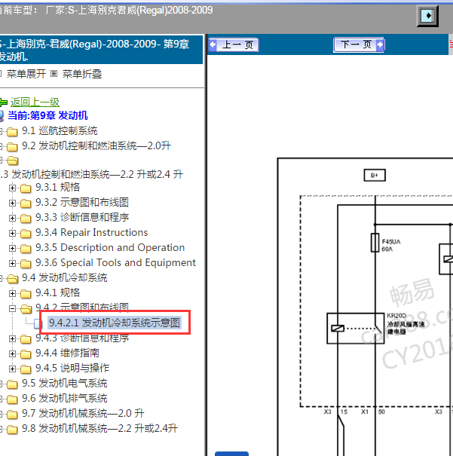Image resolution: width=453 pixels, height=456 pixels.
Task: Open folder 9.2 发动机控制和燃油系统—2.0升
Action: pos(96,145)
